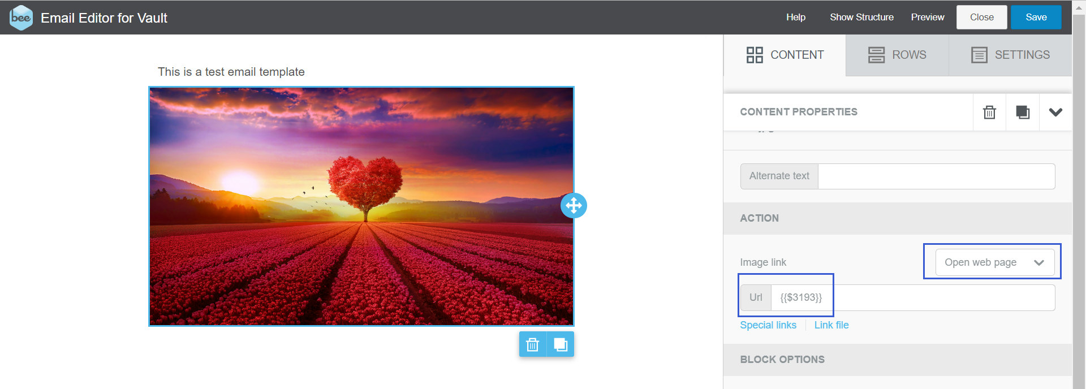The image size is (1086, 389).
Task: Duplicate content via properties copy icon
Action: coord(1023,112)
